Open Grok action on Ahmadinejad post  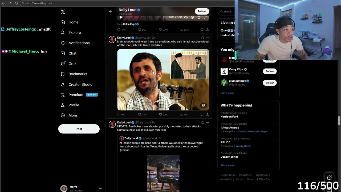pos(203,38)
